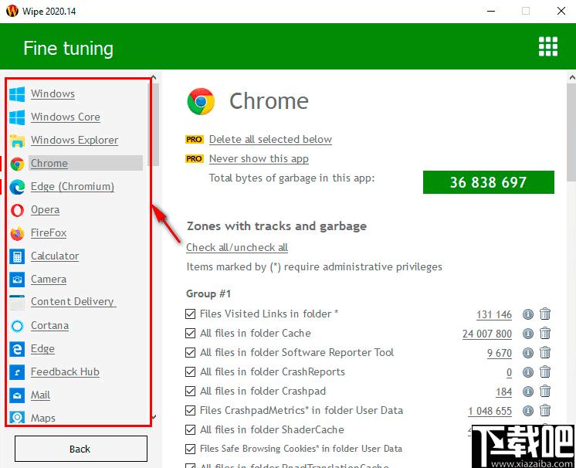The height and width of the screenshot is (468, 576).
Task: Uncheck All files in folder CrashReports
Action: [190, 371]
